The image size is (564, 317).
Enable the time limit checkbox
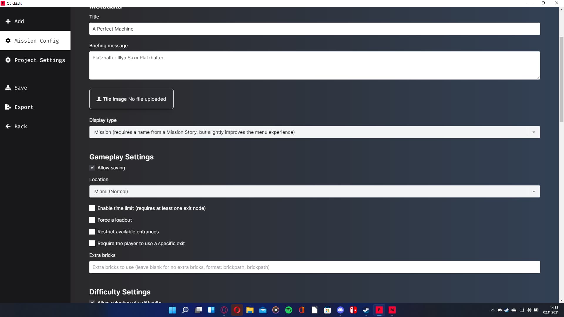[x=92, y=208]
